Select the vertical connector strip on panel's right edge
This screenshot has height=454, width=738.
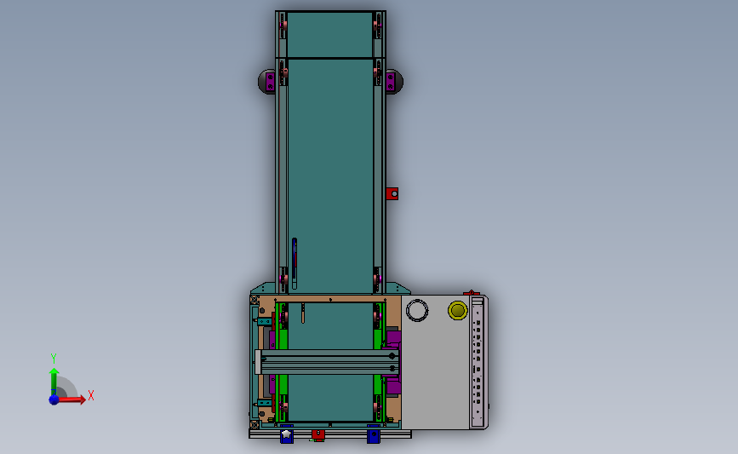pos(478,362)
